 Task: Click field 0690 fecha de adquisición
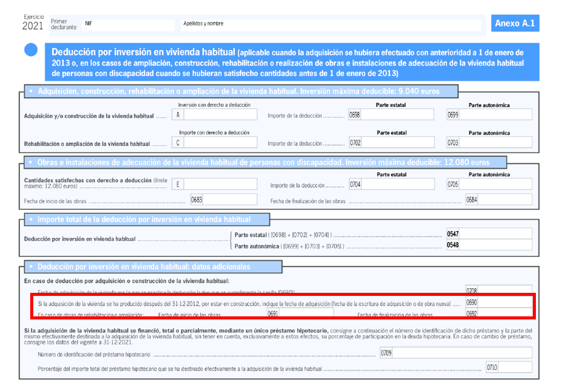pyautogui.click(x=505, y=303)
